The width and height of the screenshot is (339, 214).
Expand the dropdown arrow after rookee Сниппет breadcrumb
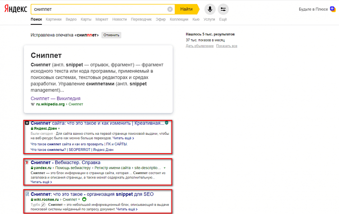point(79,200)
